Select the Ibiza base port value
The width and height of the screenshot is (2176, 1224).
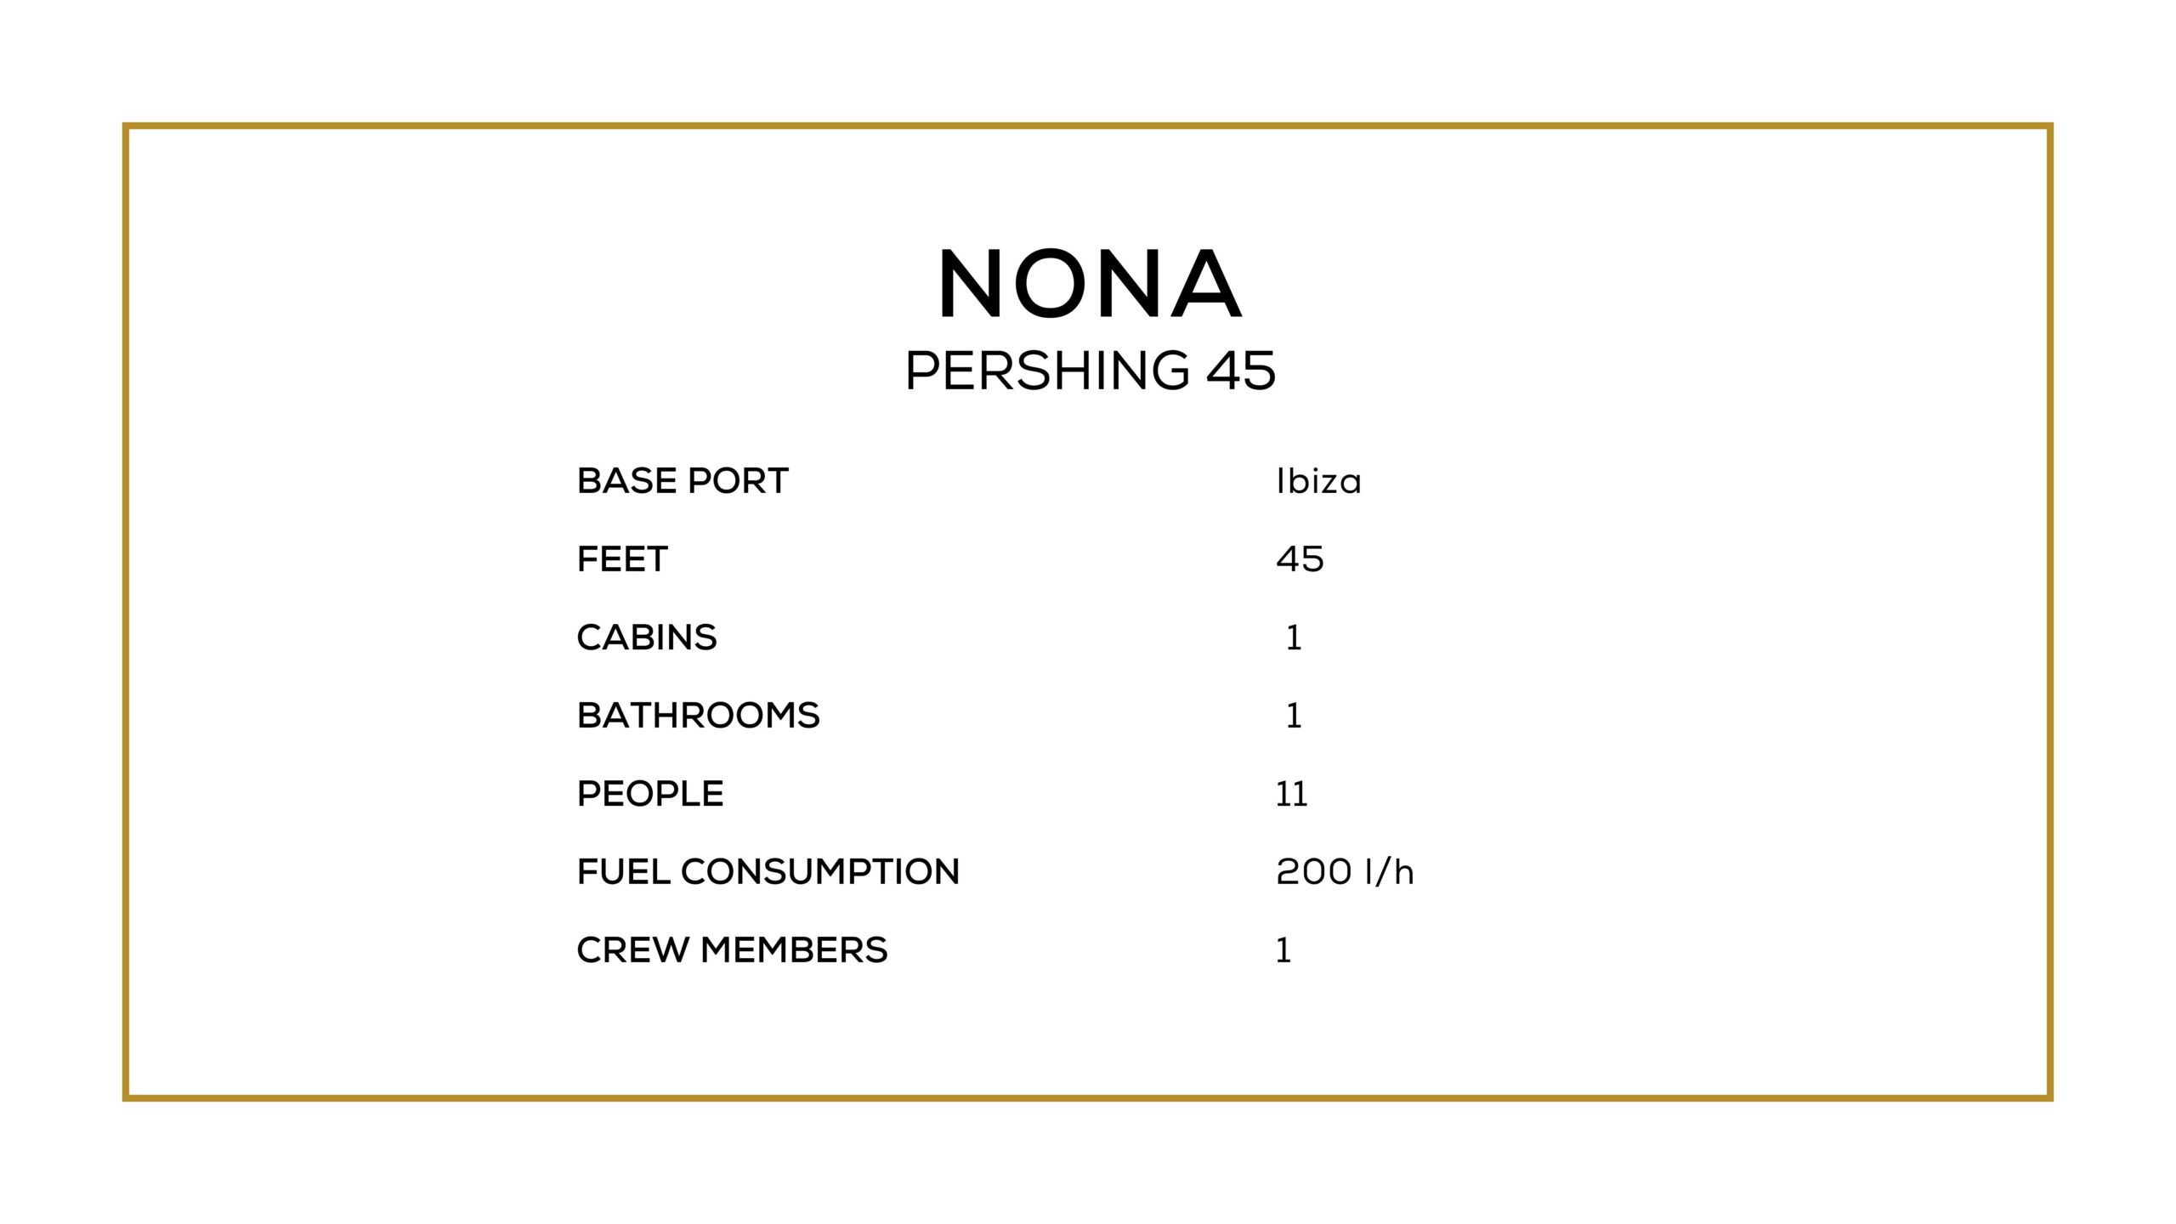tap(1318, 482)
